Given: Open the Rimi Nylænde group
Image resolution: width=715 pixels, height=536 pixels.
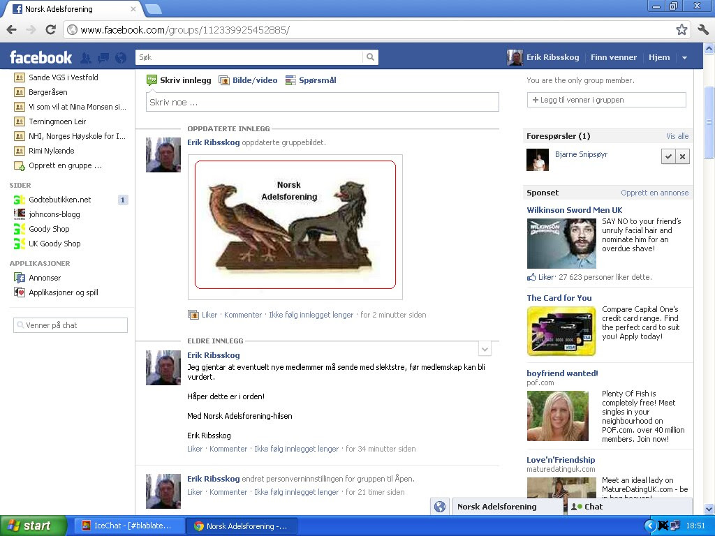Looking at the screenshot, I should [51, 151].
